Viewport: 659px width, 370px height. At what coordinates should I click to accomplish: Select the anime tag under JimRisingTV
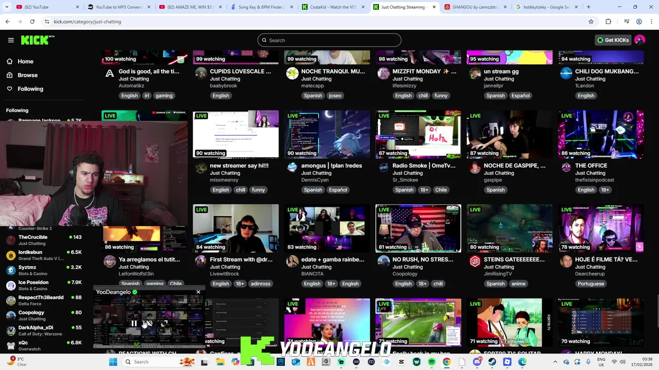pos(518,284)
